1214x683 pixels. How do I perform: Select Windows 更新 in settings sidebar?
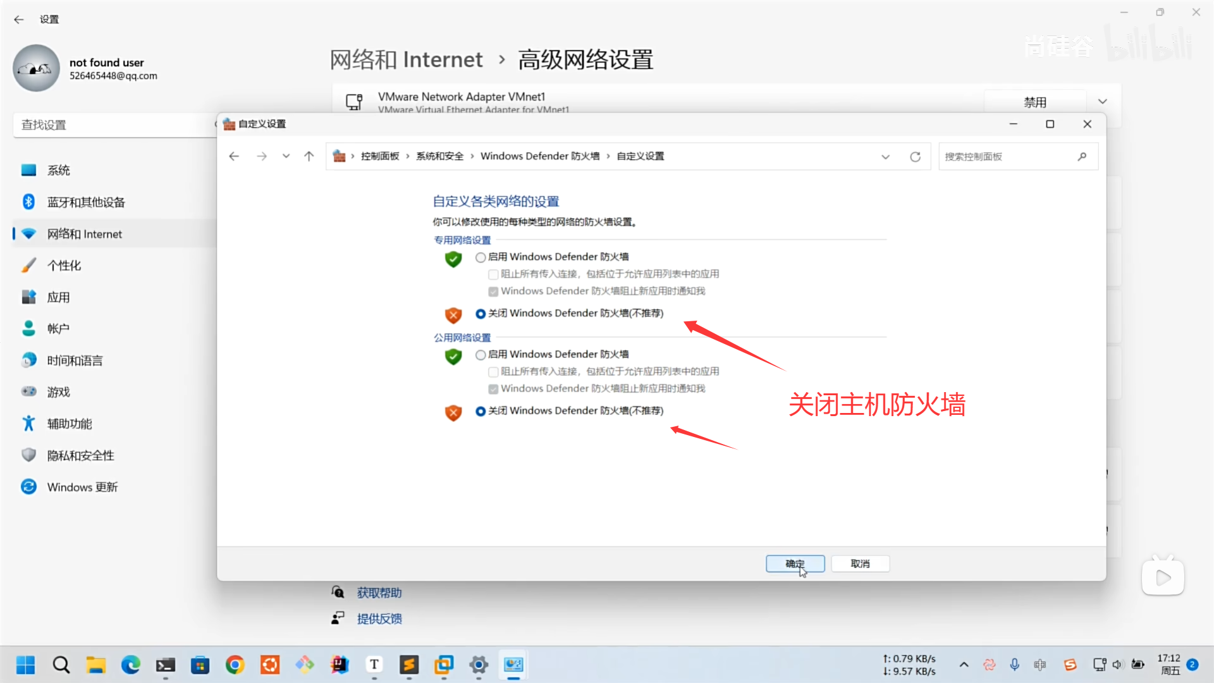82,487
